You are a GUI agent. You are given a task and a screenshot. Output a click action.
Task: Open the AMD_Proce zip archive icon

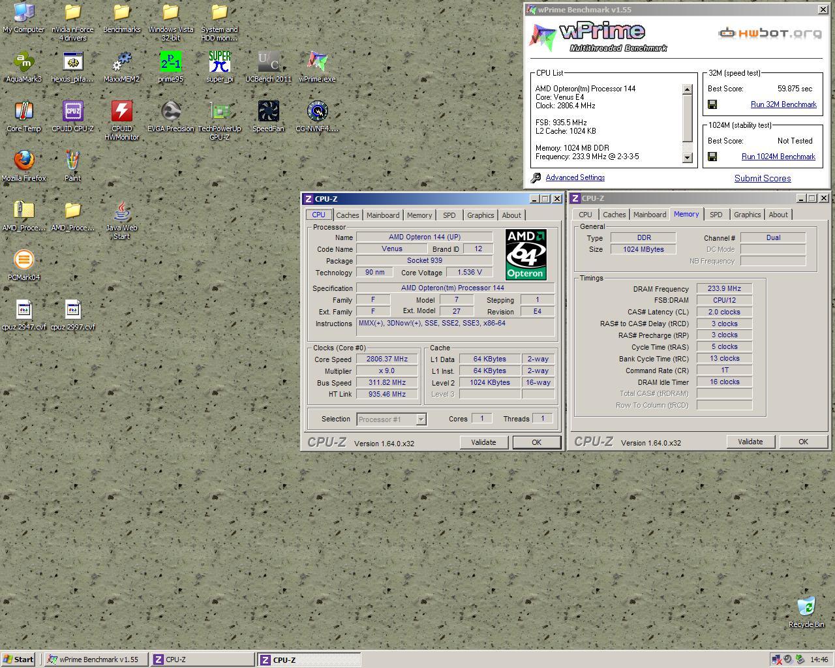click(23, 216)
